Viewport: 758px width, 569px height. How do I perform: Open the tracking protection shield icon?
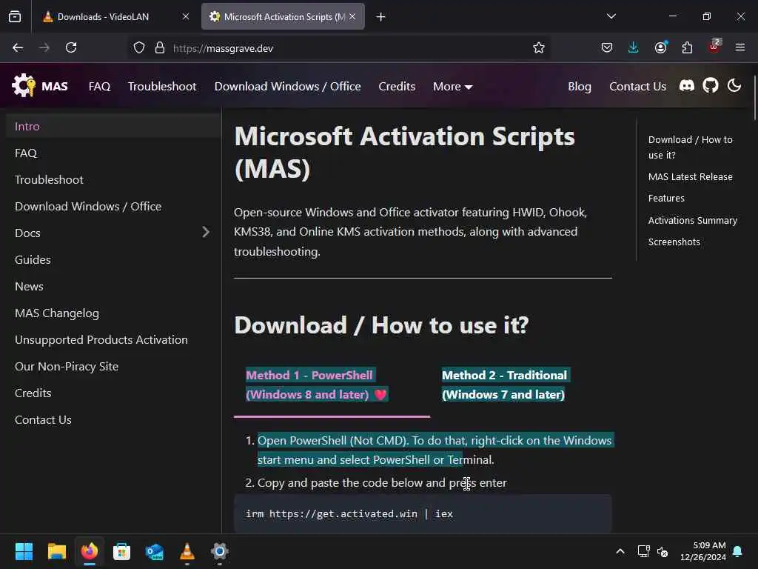click(139, 48)
